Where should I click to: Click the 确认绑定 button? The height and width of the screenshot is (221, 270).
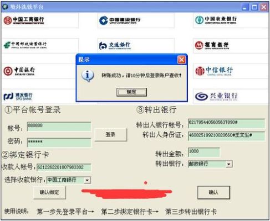click(x=49, y=192)
